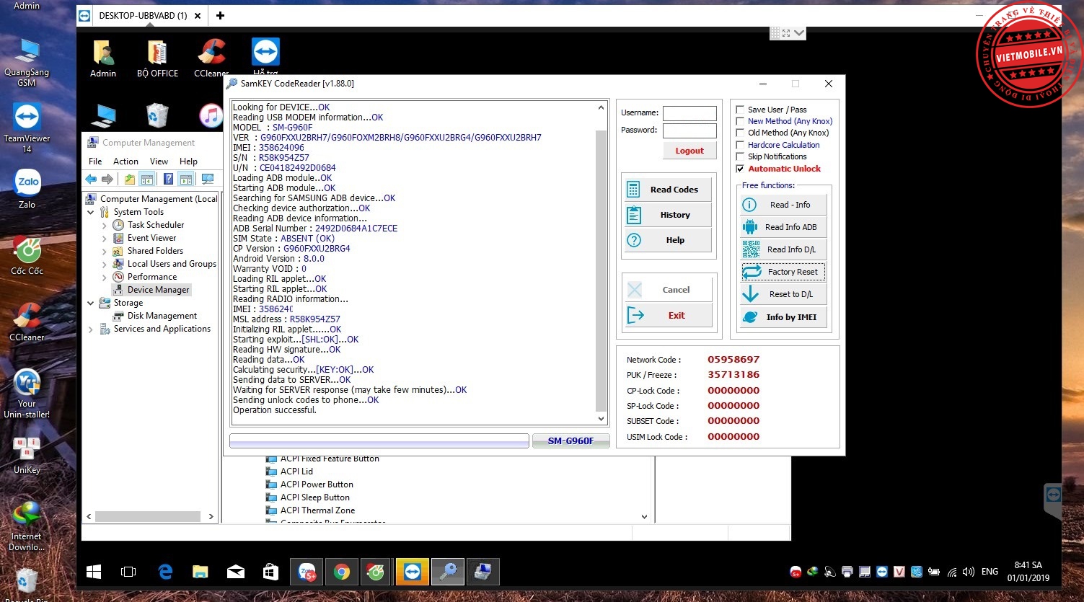Open File Explorer from taskbar
1084x602 pixels.
point(201,572)
